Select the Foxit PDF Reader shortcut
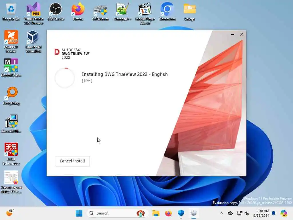The height and width of the screenshot is (220, 293). coord(11,42)
